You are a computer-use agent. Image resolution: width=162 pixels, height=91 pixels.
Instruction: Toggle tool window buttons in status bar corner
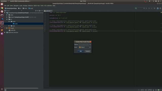point(5,90)
